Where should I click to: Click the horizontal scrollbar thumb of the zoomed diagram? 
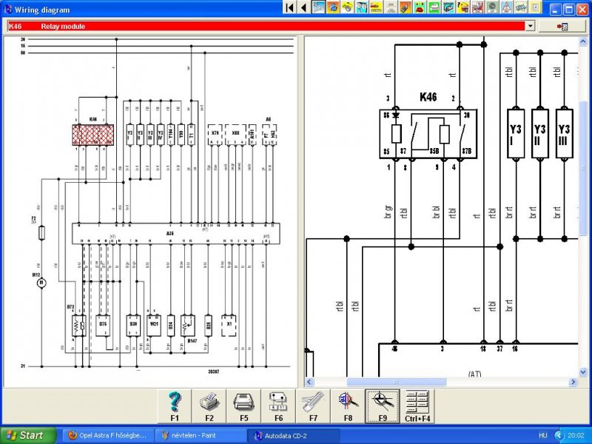(396, 382)
